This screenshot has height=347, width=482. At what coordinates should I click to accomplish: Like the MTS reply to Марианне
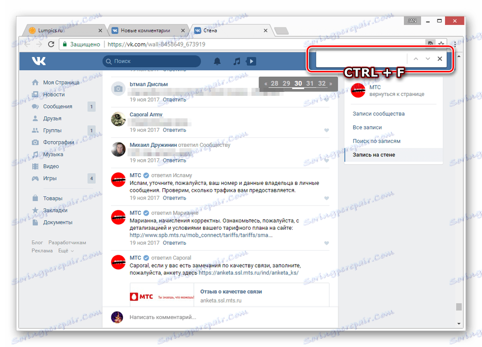(x=327, y=242)
